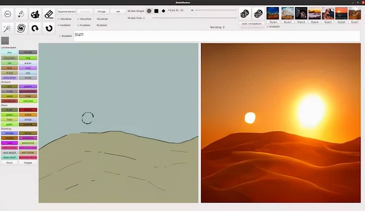Select the circular brush tool icon
The image size is (365, 211).
point(8,14)
